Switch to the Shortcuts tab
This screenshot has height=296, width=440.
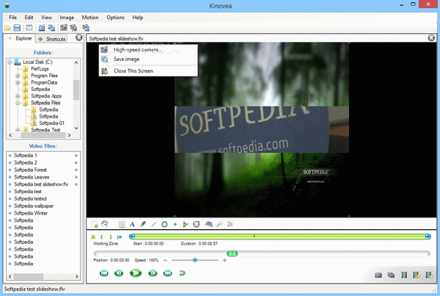point(52,39)
